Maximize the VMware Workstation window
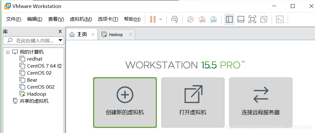 tap(293, 6)
